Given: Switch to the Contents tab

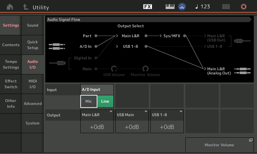Looking at the screenshot, I should pos(11,45).
